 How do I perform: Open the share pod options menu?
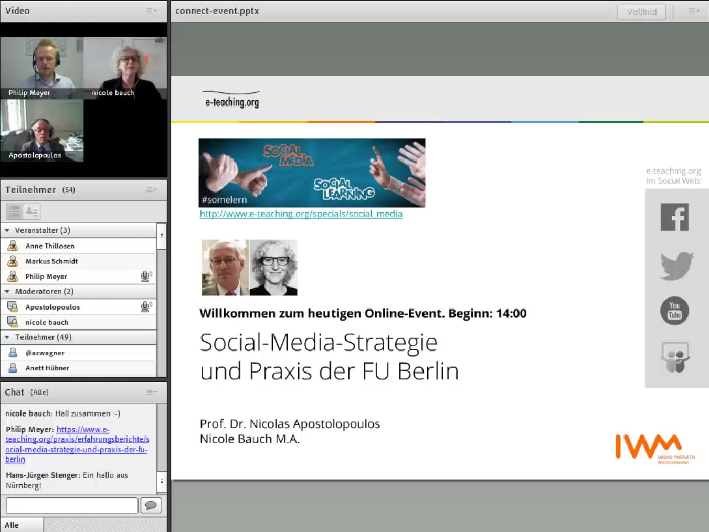pos(694,10)
